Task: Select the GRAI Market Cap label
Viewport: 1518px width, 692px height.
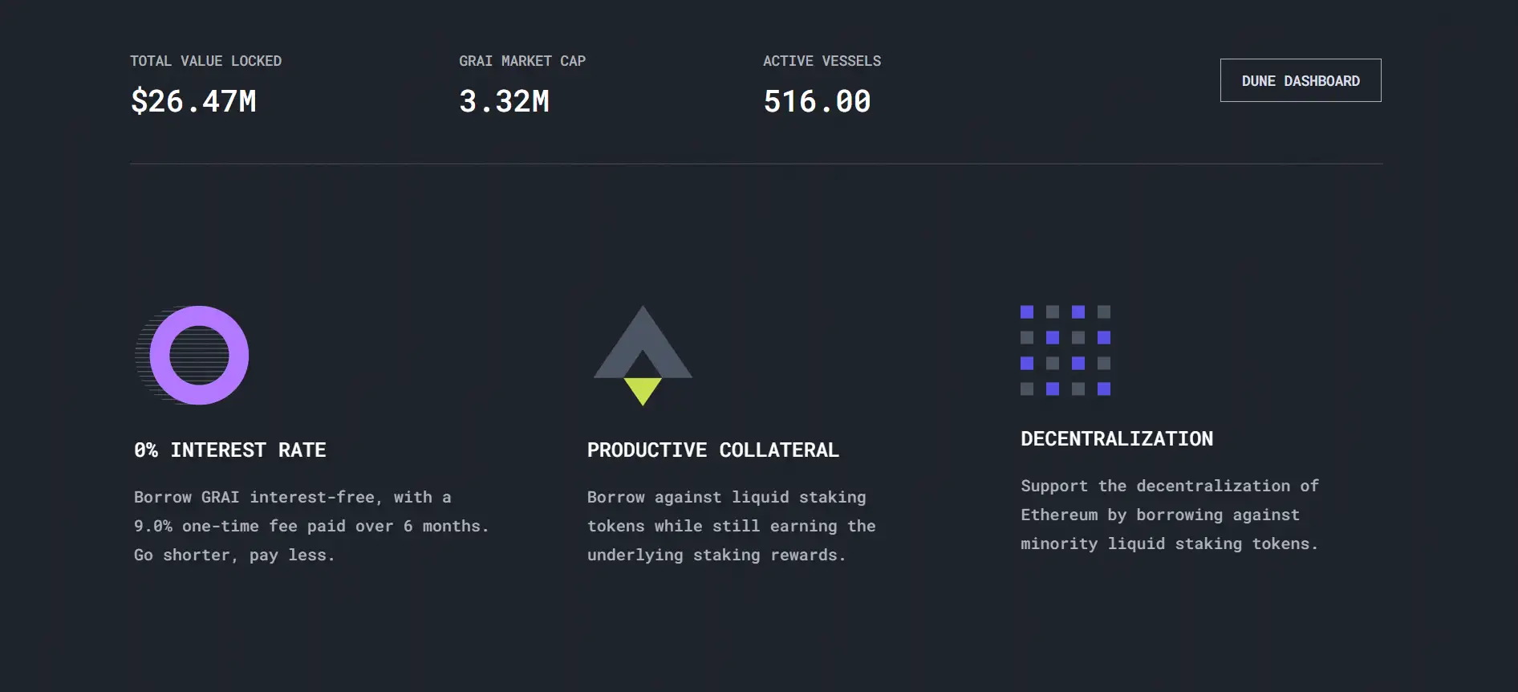Action: coord(522,61)
